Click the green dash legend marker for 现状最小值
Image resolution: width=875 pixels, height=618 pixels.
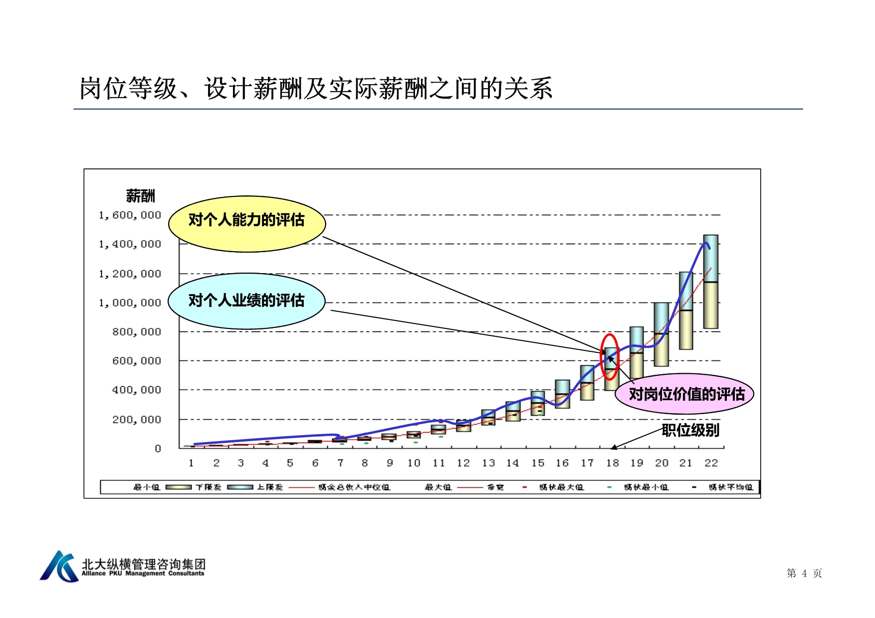click(610, 487)
